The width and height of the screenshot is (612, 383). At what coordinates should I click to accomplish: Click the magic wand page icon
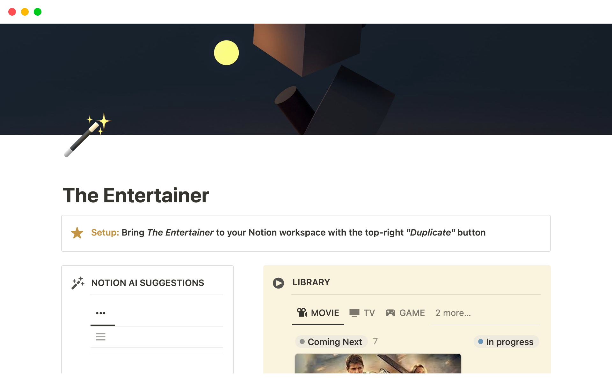coord(87,135)
